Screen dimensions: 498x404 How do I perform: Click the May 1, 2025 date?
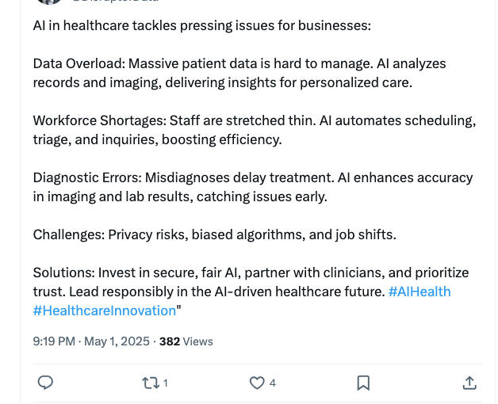[x=117, y=341]
